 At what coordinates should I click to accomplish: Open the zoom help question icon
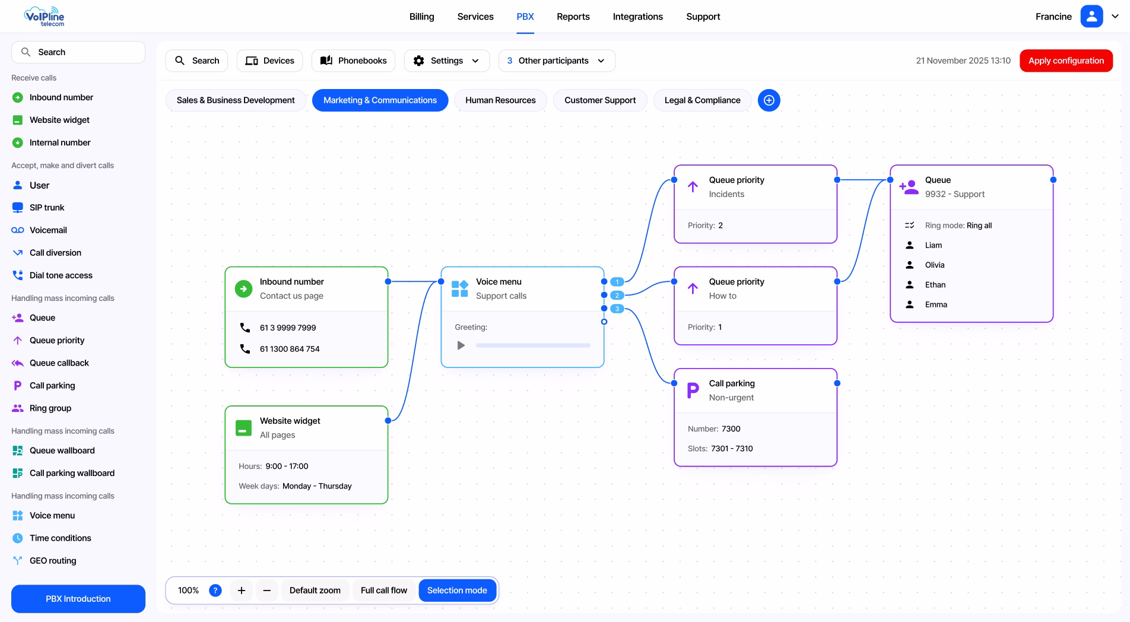click(x=215, y=591)
